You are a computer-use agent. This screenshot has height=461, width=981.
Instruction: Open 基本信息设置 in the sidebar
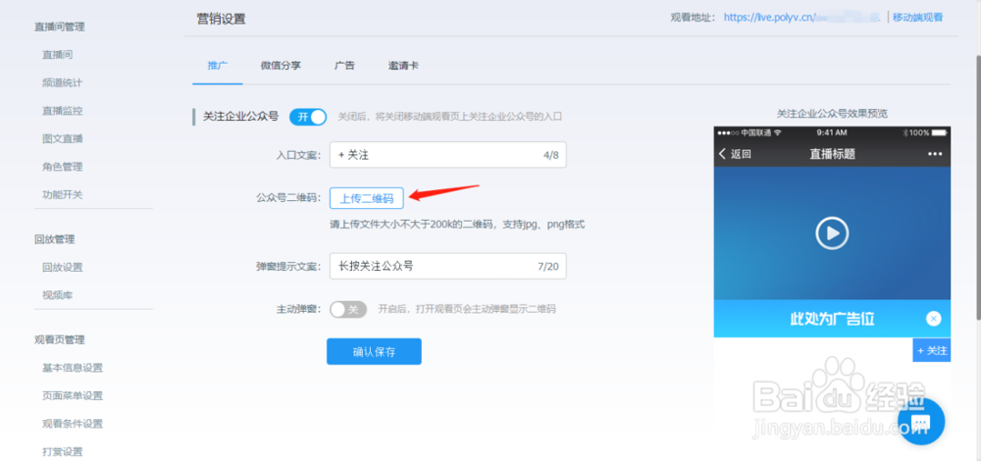click(73, 368)
